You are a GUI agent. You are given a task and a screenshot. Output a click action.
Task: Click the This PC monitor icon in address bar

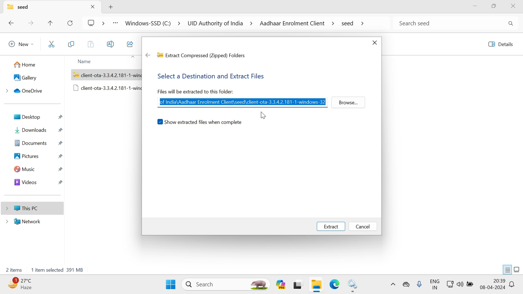click(91, 23)
